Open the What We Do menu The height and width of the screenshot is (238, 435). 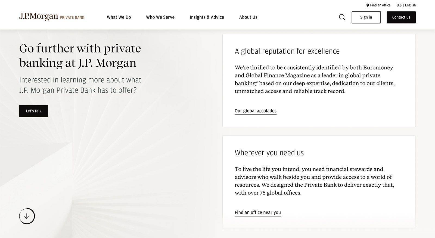[x=119, y=17]
